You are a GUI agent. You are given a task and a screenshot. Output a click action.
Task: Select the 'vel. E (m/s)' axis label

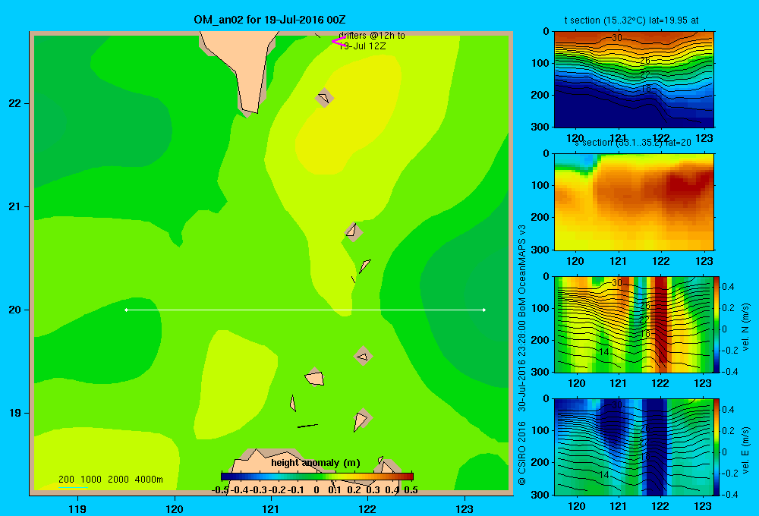tap(745, 450)
